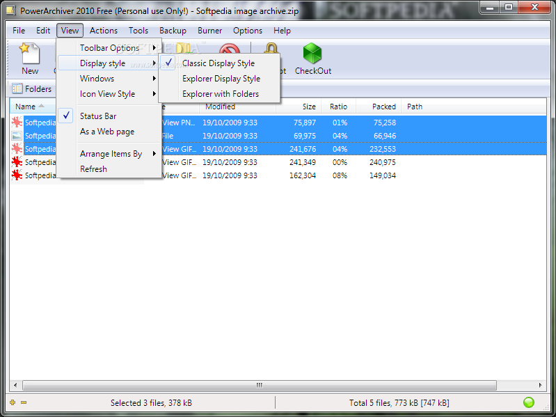Sort by the Name column header

33,107
